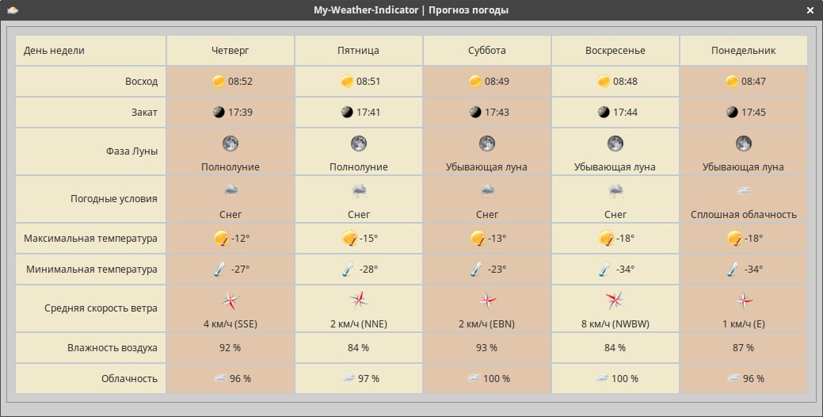
Task: Click the Снег label under Пятница
Action: [359, 214]
